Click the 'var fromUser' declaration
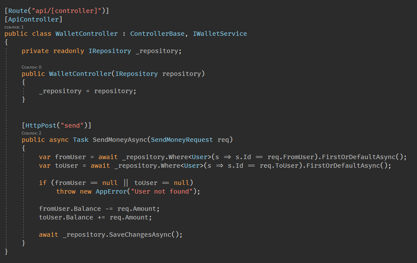 coord(62,157)
